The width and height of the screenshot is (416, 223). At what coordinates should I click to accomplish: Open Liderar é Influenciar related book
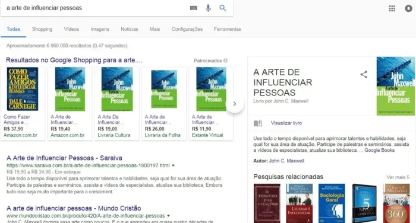[300, 203]
